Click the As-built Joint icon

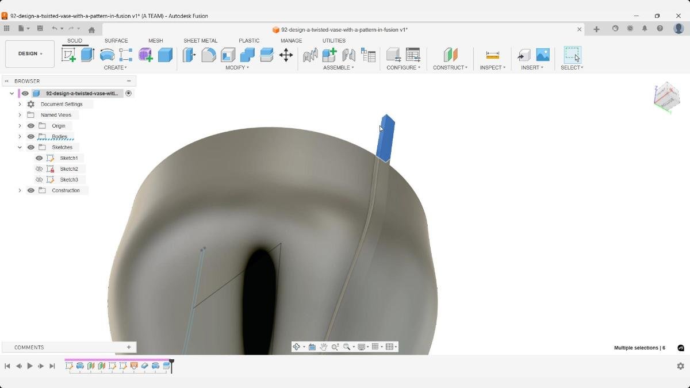click(x=349, y=55)
